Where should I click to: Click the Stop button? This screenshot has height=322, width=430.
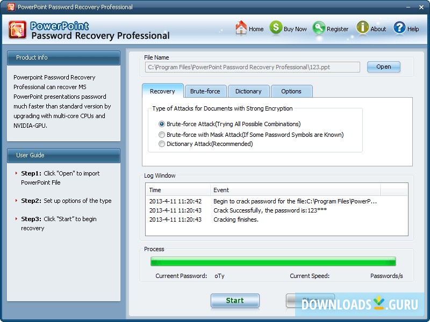311,301
